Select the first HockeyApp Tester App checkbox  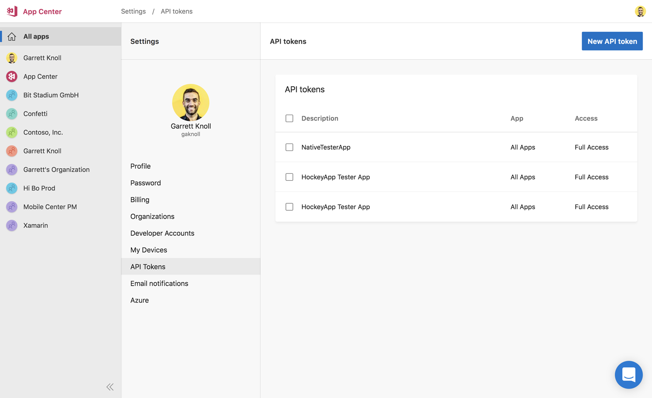[289, 177]
